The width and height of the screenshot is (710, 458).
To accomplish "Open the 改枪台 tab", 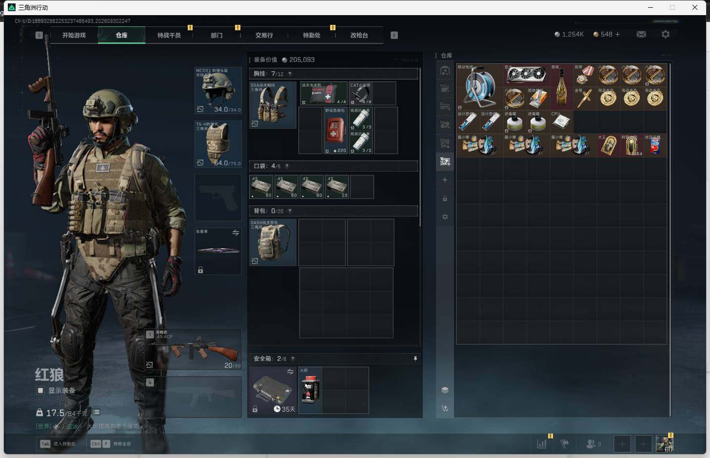I will pyautogui.click(x=359, y=35).
